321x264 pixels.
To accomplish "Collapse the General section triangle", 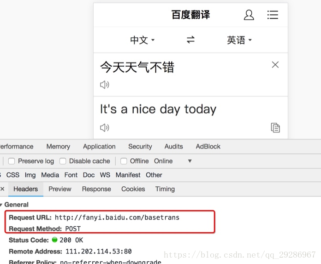I will click(1, 205).
